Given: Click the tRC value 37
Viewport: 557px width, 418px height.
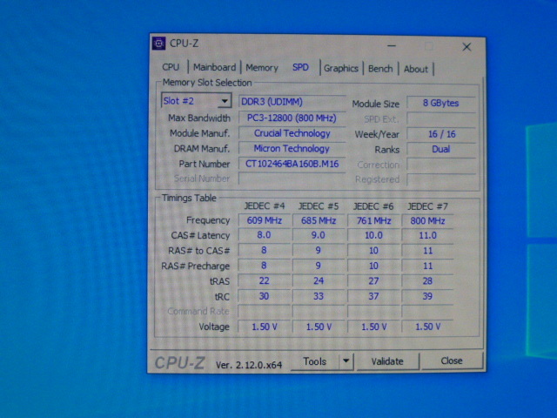Looking at the screenshot, I should (373, 296).
